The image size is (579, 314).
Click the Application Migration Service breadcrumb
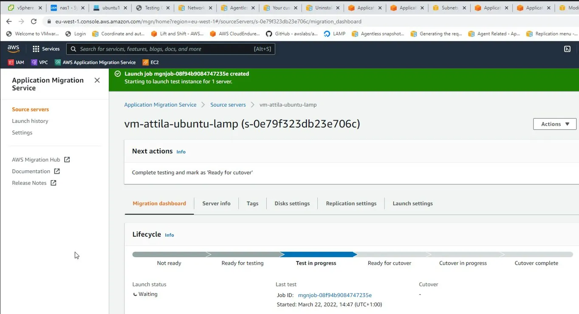tap(160, 105)
